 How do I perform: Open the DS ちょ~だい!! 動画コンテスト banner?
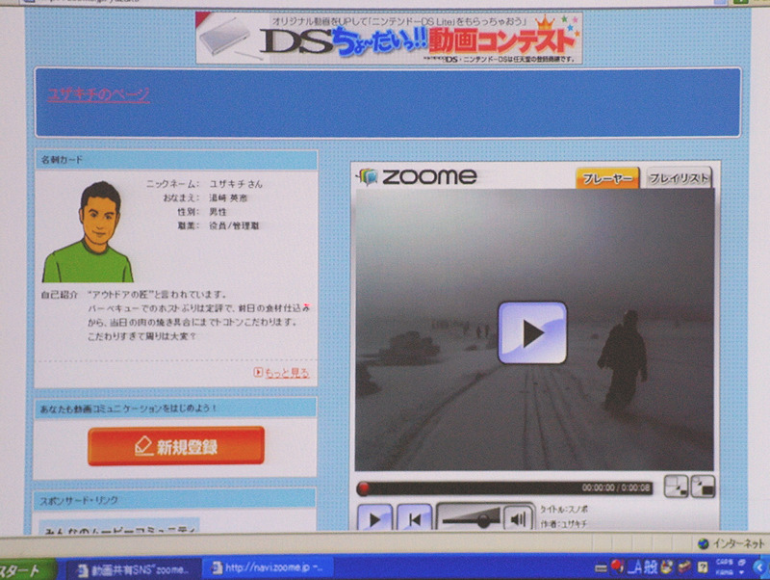[389, 39]
